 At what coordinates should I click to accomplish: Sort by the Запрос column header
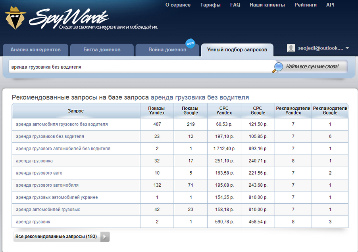point(76,111)
